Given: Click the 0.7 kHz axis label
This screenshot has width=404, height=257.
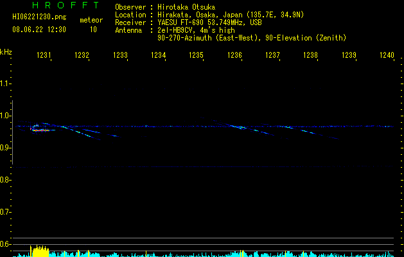Looking at the screenshot, I should click(5, 212).
